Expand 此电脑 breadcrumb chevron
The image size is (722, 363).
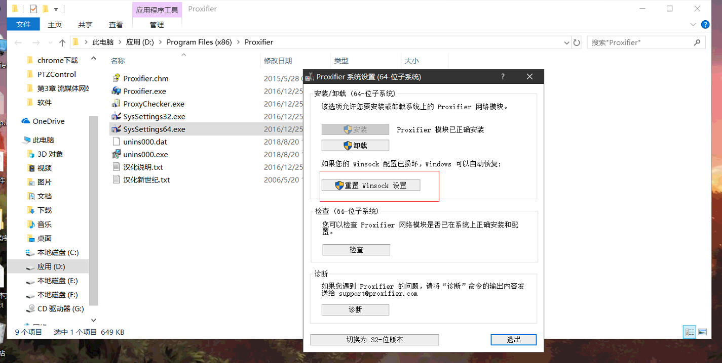(120, 42)
